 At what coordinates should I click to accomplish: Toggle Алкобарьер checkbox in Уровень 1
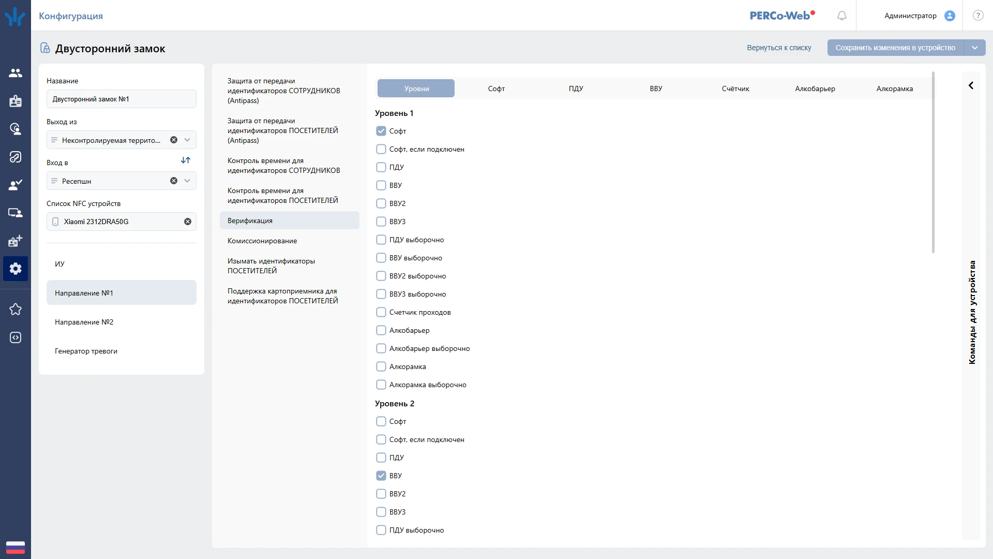tap(381, 330)
